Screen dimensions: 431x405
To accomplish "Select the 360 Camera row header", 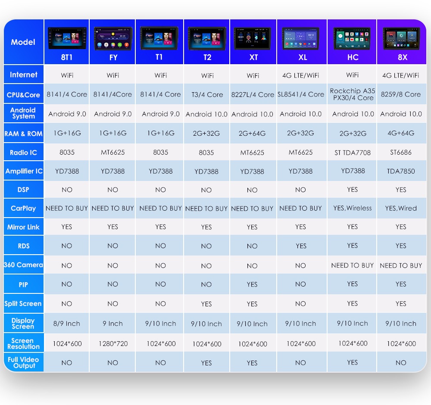I will (23, 265).
